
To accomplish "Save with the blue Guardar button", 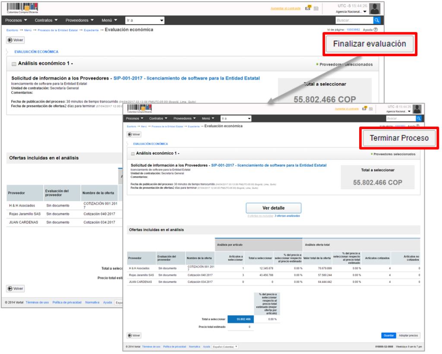I will coord(388,335).
